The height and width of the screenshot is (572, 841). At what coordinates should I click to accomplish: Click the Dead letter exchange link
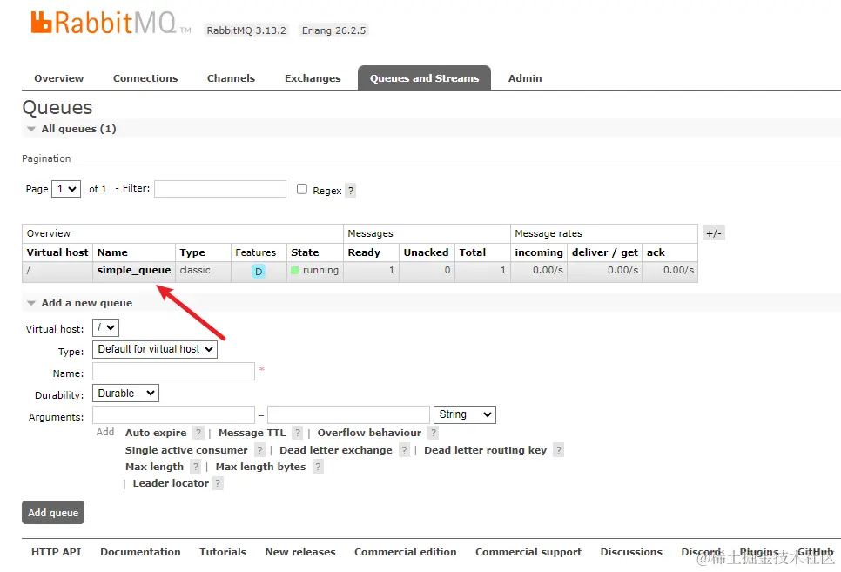[336, 450]
